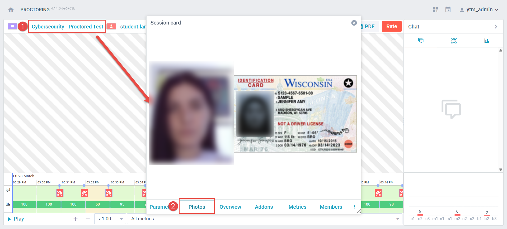Click the b3 metric label
This screenshot has height=229, width=507.
(x=494, y=219)
